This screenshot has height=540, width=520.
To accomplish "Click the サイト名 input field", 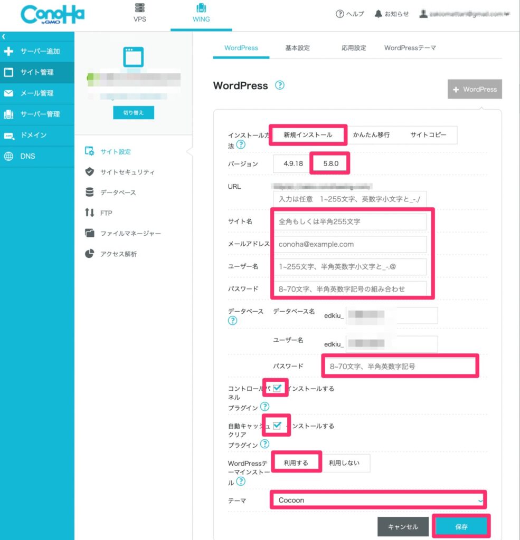I will tap(349, 221).
